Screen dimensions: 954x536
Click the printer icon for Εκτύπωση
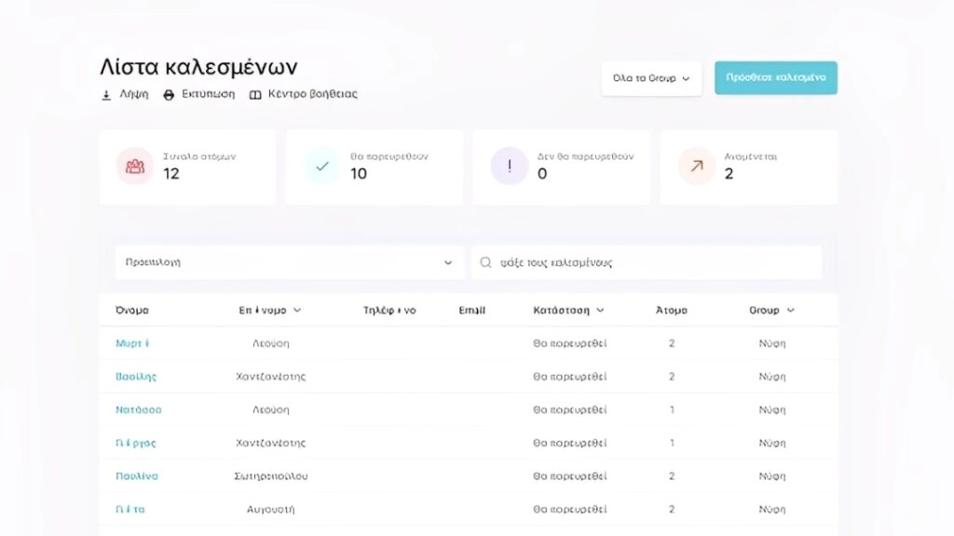coord(169,95)
